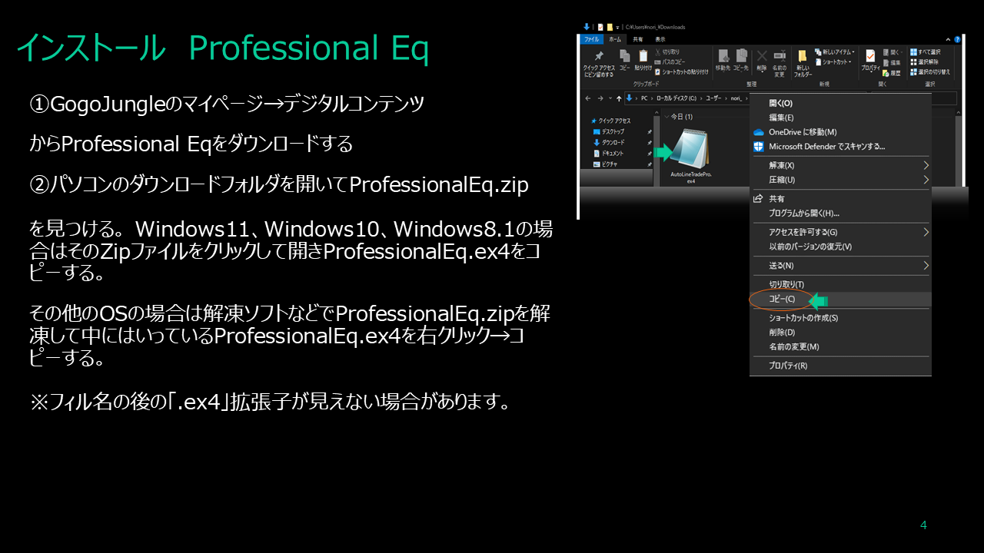Choose Cut (切り取り) in the context menu
Viewport: 984px width, 553px height.
click(x=840, y=284)
